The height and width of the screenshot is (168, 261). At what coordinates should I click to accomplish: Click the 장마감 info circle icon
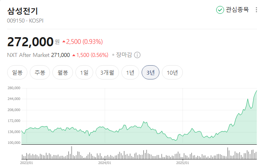pos(138,55)
